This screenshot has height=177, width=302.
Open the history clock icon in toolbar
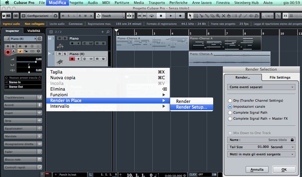click(16, 16)
